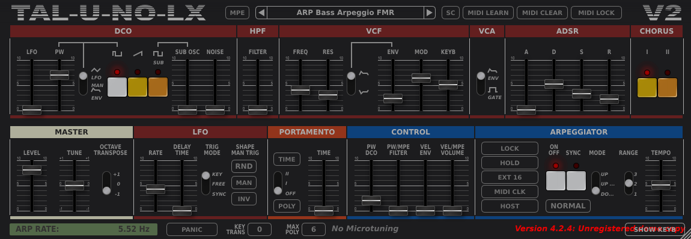Flip the VCF envelope polarity switch

tap(352, 83)
